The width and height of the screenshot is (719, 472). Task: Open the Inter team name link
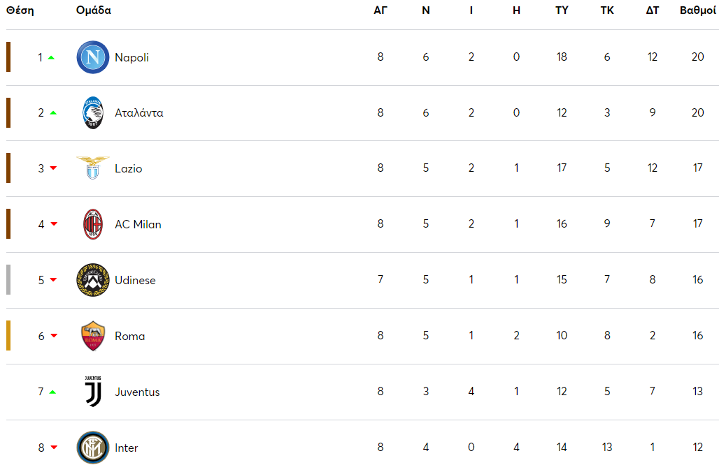click(x=126, y=448)
